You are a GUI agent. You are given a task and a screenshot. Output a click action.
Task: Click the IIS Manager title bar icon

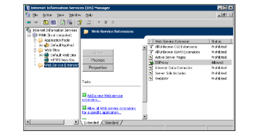pos(28,8)
